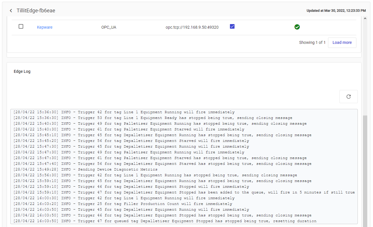The image size is (373, 227).
Task: Click the log entry mentioning added to the queue
Action: coord(184,192)
